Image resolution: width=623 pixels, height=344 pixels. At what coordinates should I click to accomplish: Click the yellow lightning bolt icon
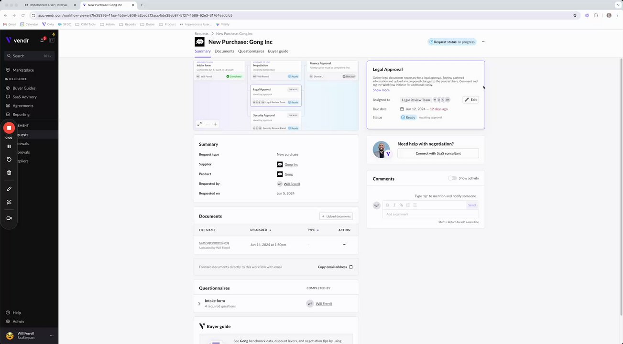coord(54,34)
